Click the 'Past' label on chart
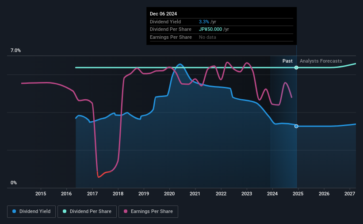The width and height of the screenshot is (363, 224). pos(287,61)
